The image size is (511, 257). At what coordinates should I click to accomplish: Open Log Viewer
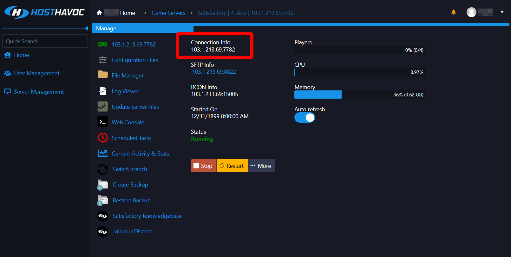(x=125, y=91)
